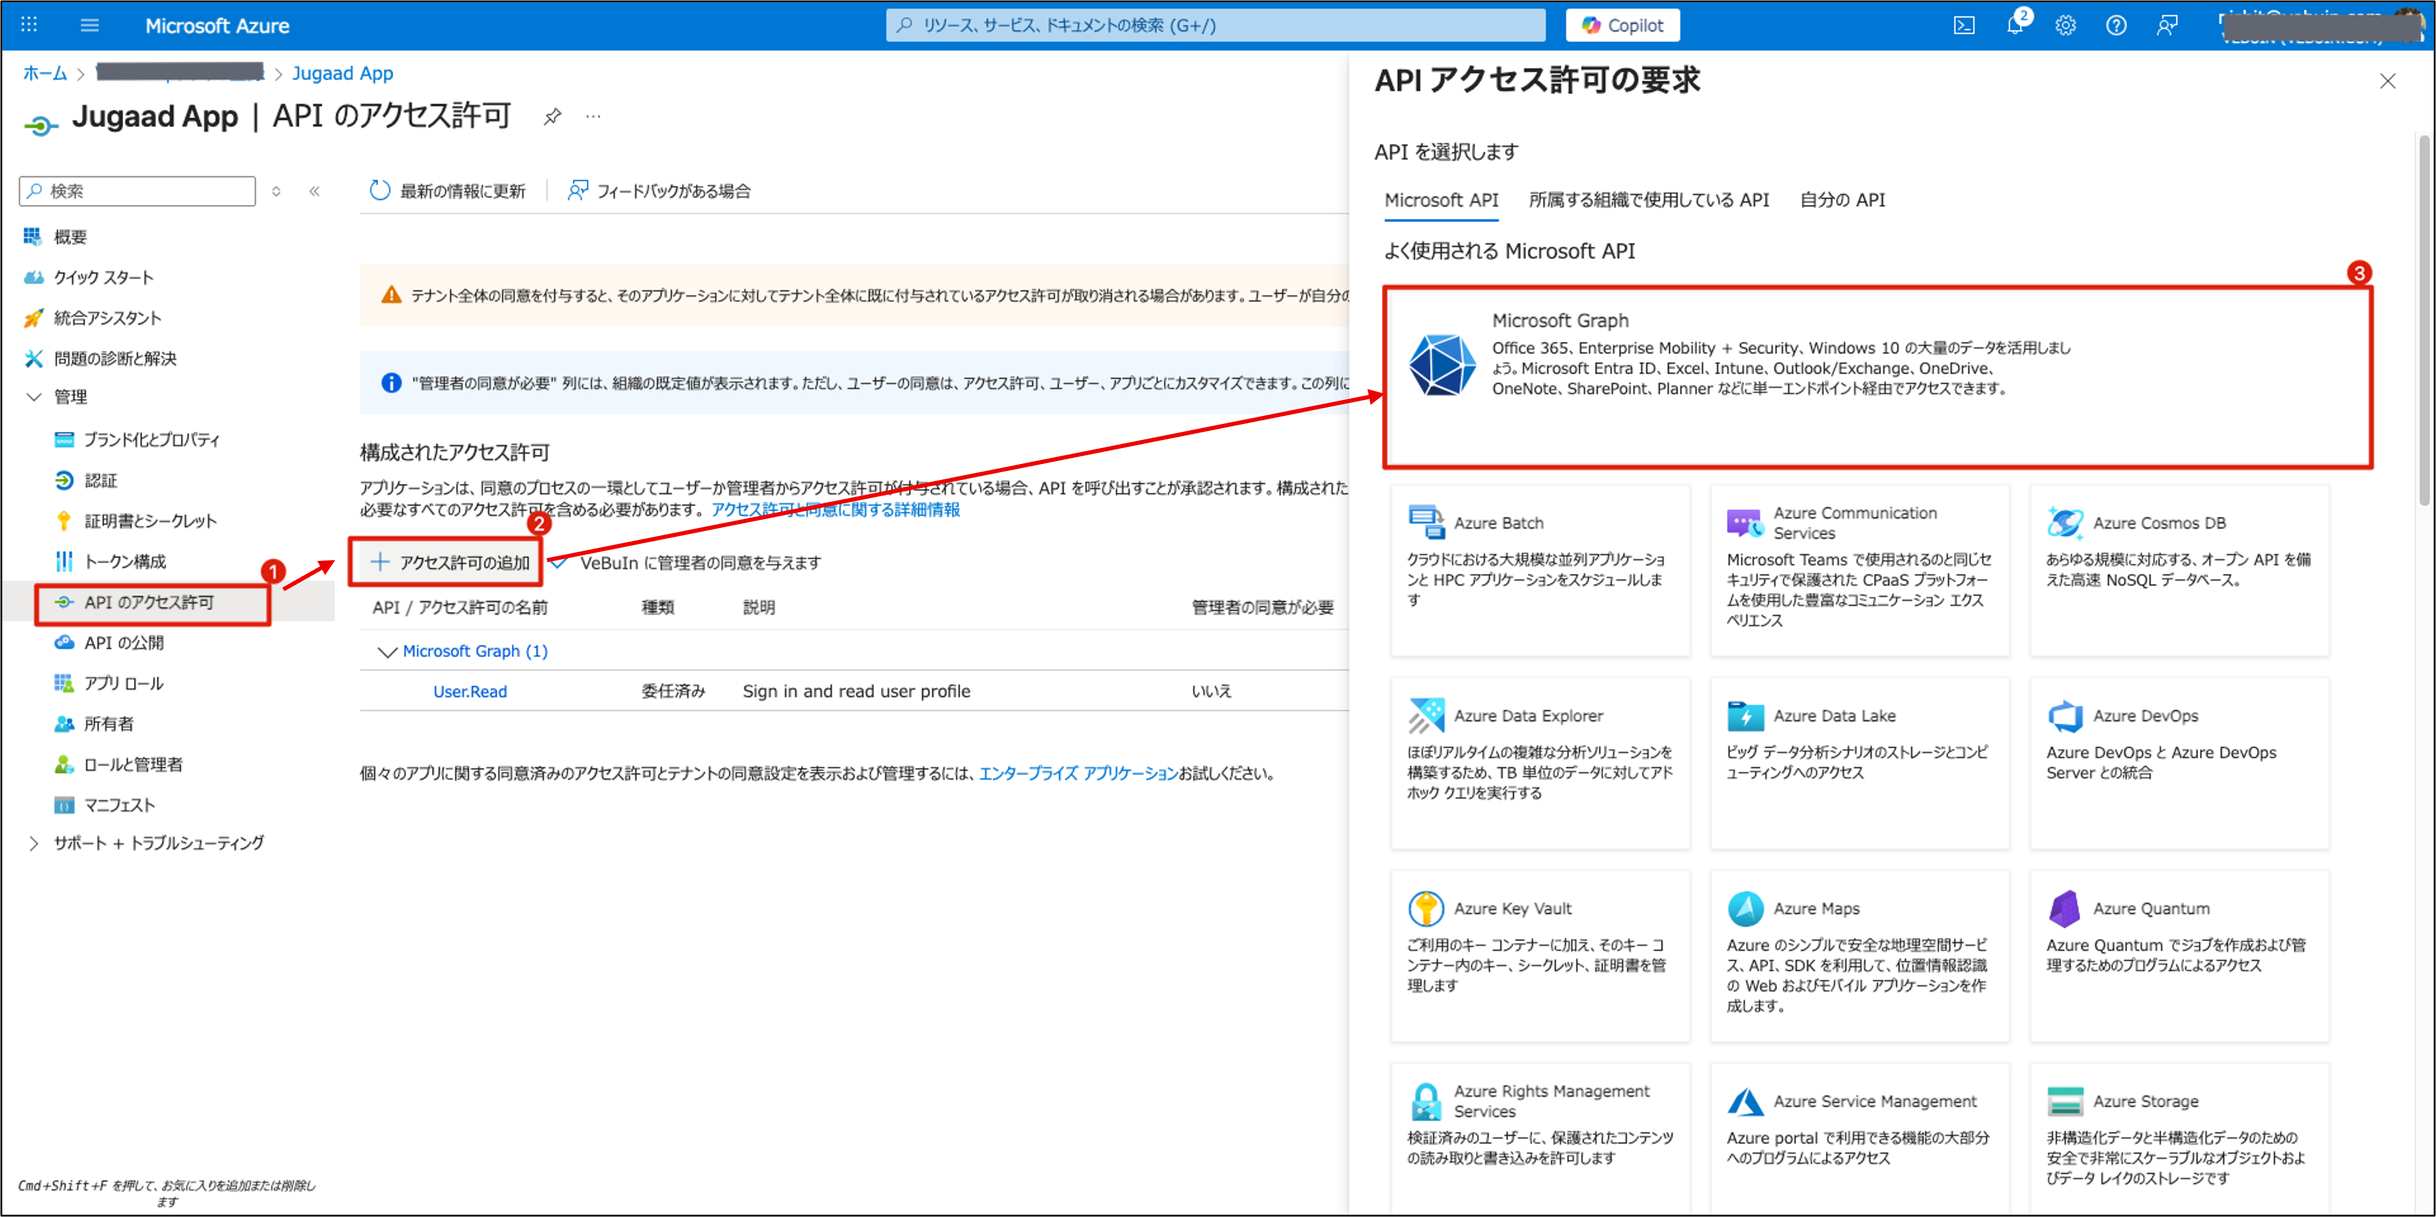Select Azure Rights Management Services card
This screenshot has width=2436, height=1217.
1539,1138
